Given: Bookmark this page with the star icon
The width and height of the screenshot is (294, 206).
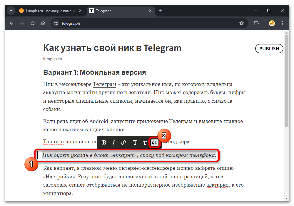Looking at the screenshot, I should 241,23.
